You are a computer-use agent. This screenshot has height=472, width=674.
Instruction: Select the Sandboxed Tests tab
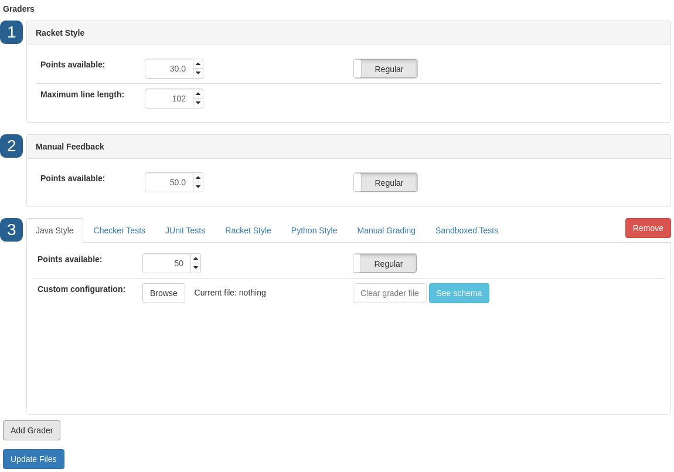tap(467, 230)
